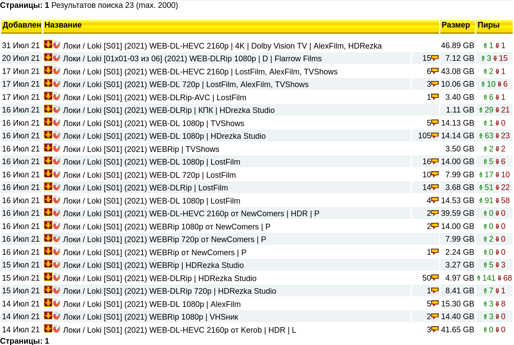
Task: Open comments icon on 4.97 GB HDRezka Studio row
Action: coord(435,278)
